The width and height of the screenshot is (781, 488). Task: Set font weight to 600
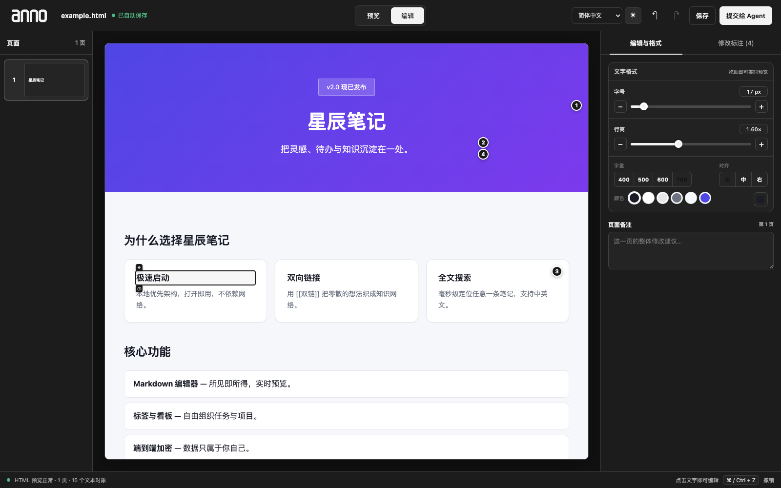click(662, 180)
